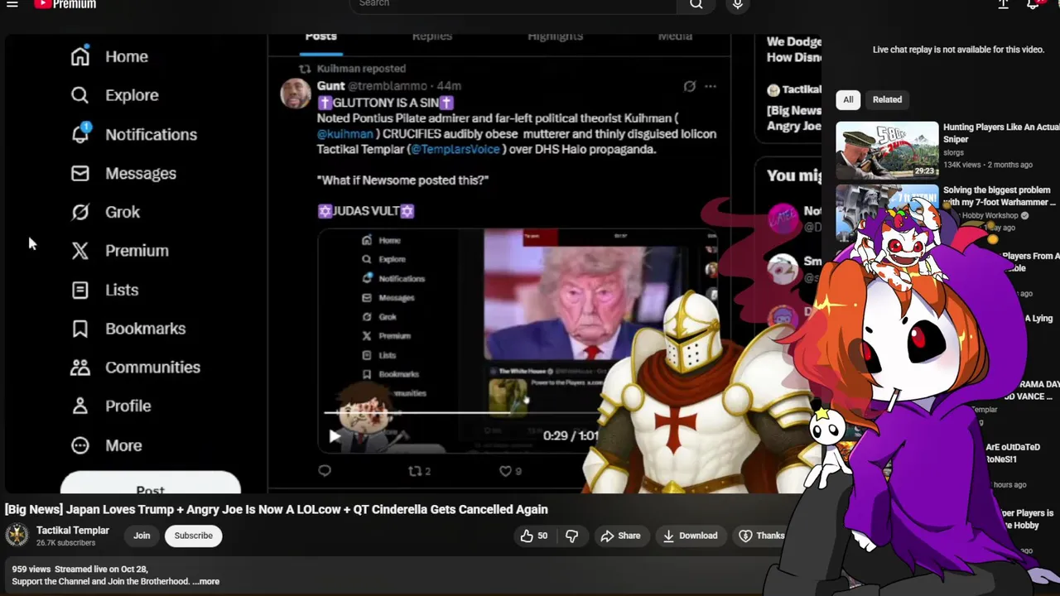Screen dimensions: 1060x596
Task: Click the Messages envelope icon
Action: pos(80,173)
